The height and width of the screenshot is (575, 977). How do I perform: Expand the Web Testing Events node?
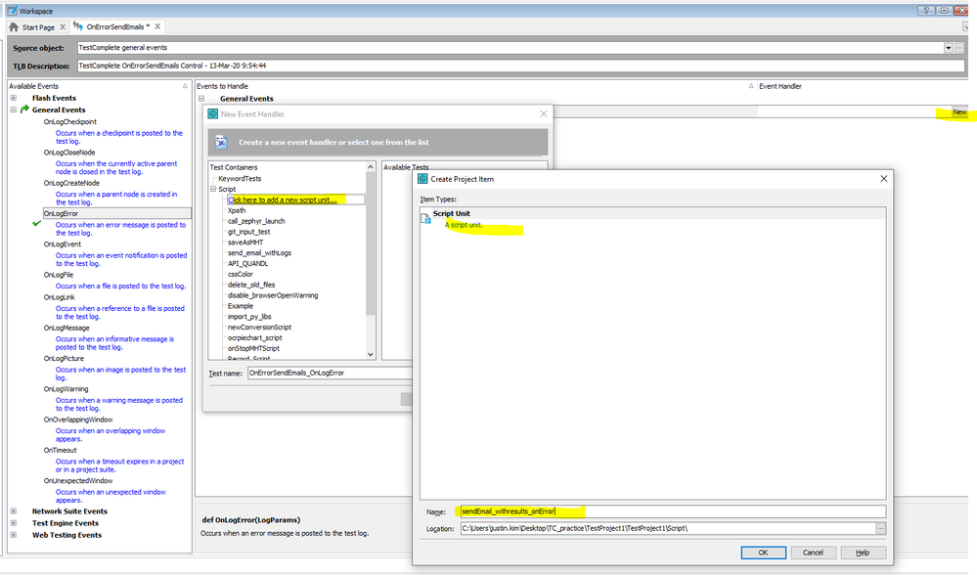pos(13,535)
